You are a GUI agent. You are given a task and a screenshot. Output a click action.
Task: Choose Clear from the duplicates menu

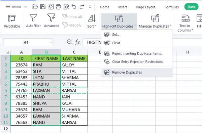(x=137, y=43)
